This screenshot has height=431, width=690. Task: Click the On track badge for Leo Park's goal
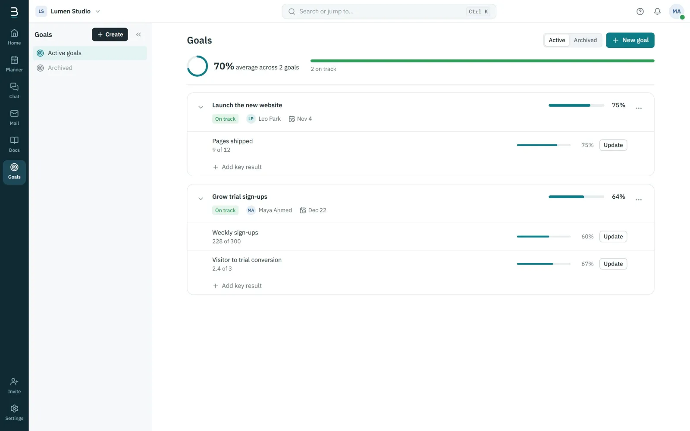point(225,119)
